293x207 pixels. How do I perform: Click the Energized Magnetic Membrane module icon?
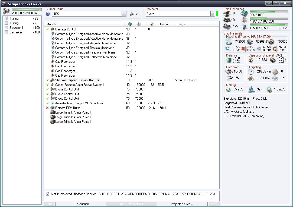pos(53,43)
